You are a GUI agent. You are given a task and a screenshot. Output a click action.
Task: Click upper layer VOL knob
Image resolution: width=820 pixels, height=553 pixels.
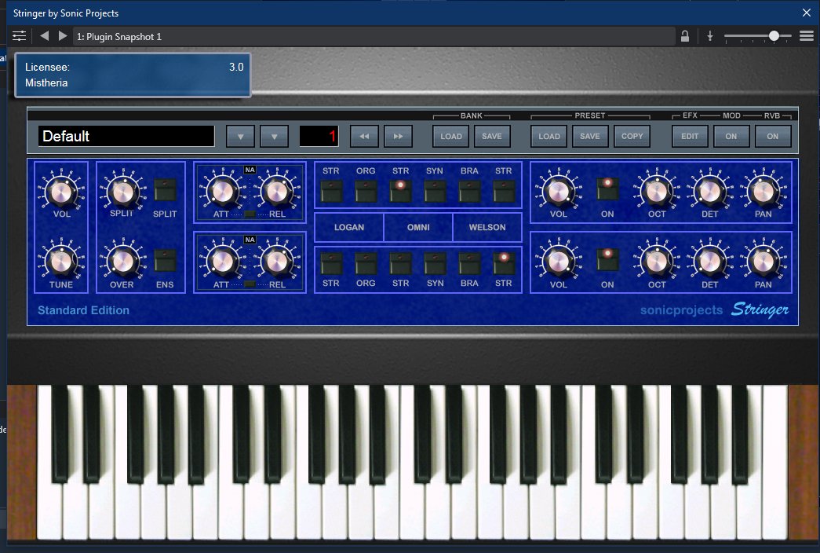point(558,191)
